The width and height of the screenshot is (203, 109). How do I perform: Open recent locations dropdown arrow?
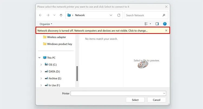click(54, 15)
